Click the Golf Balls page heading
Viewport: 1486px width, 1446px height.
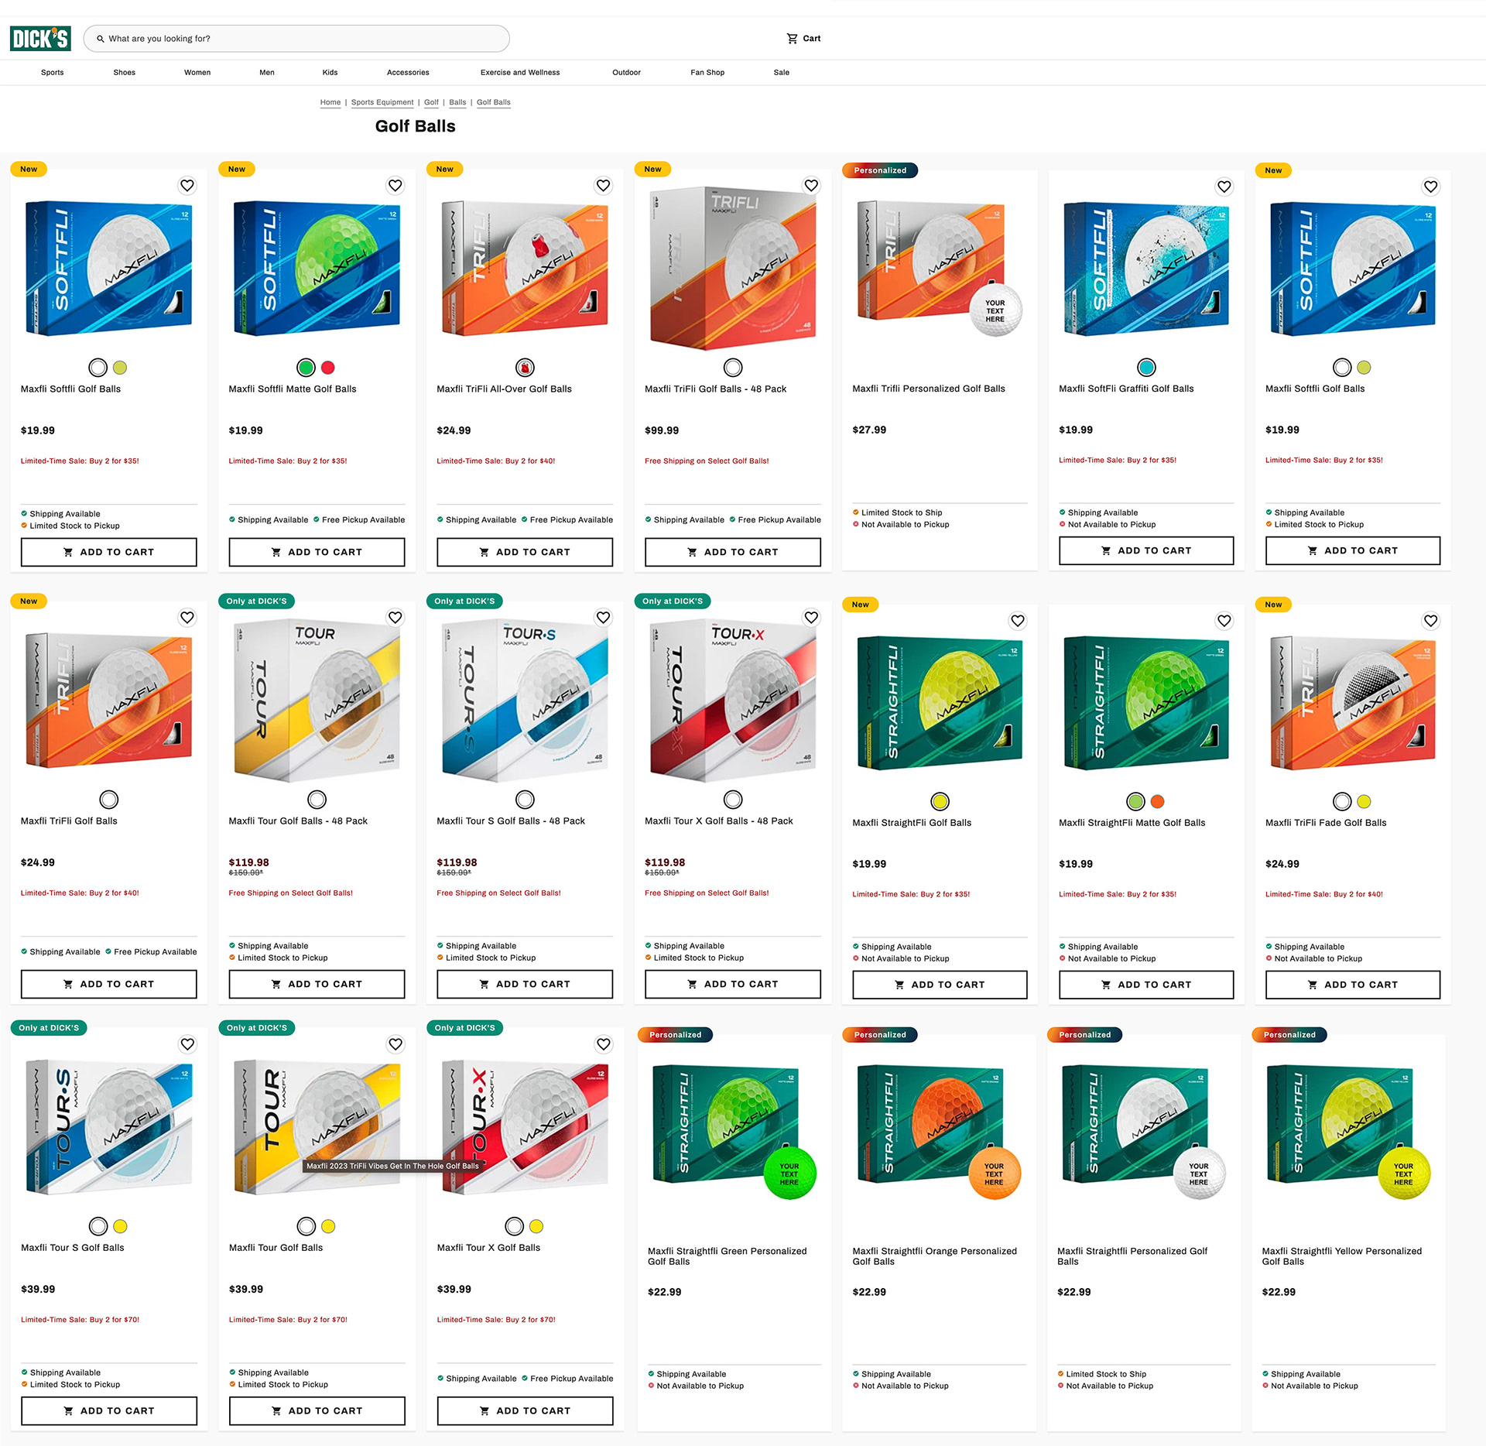(x=415, y=126)
